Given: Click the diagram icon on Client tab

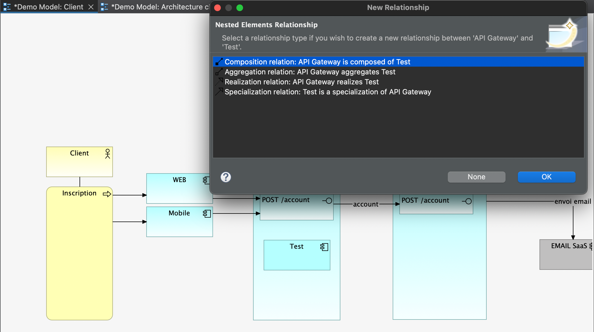Looking at the screenshot, I should tap(7, 7).
